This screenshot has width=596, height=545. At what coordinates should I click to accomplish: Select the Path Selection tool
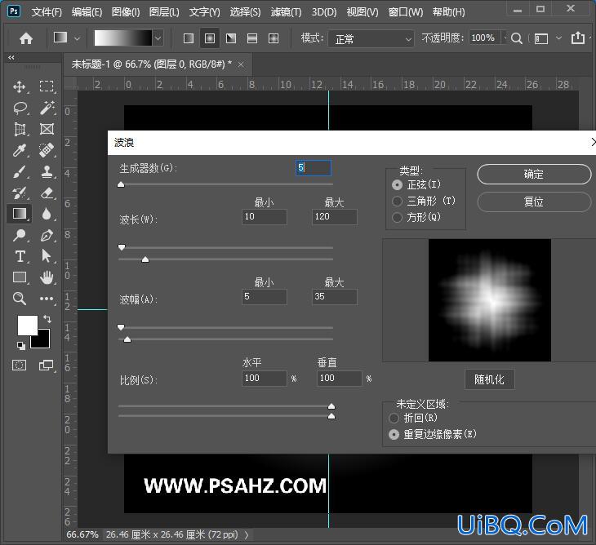47,256
